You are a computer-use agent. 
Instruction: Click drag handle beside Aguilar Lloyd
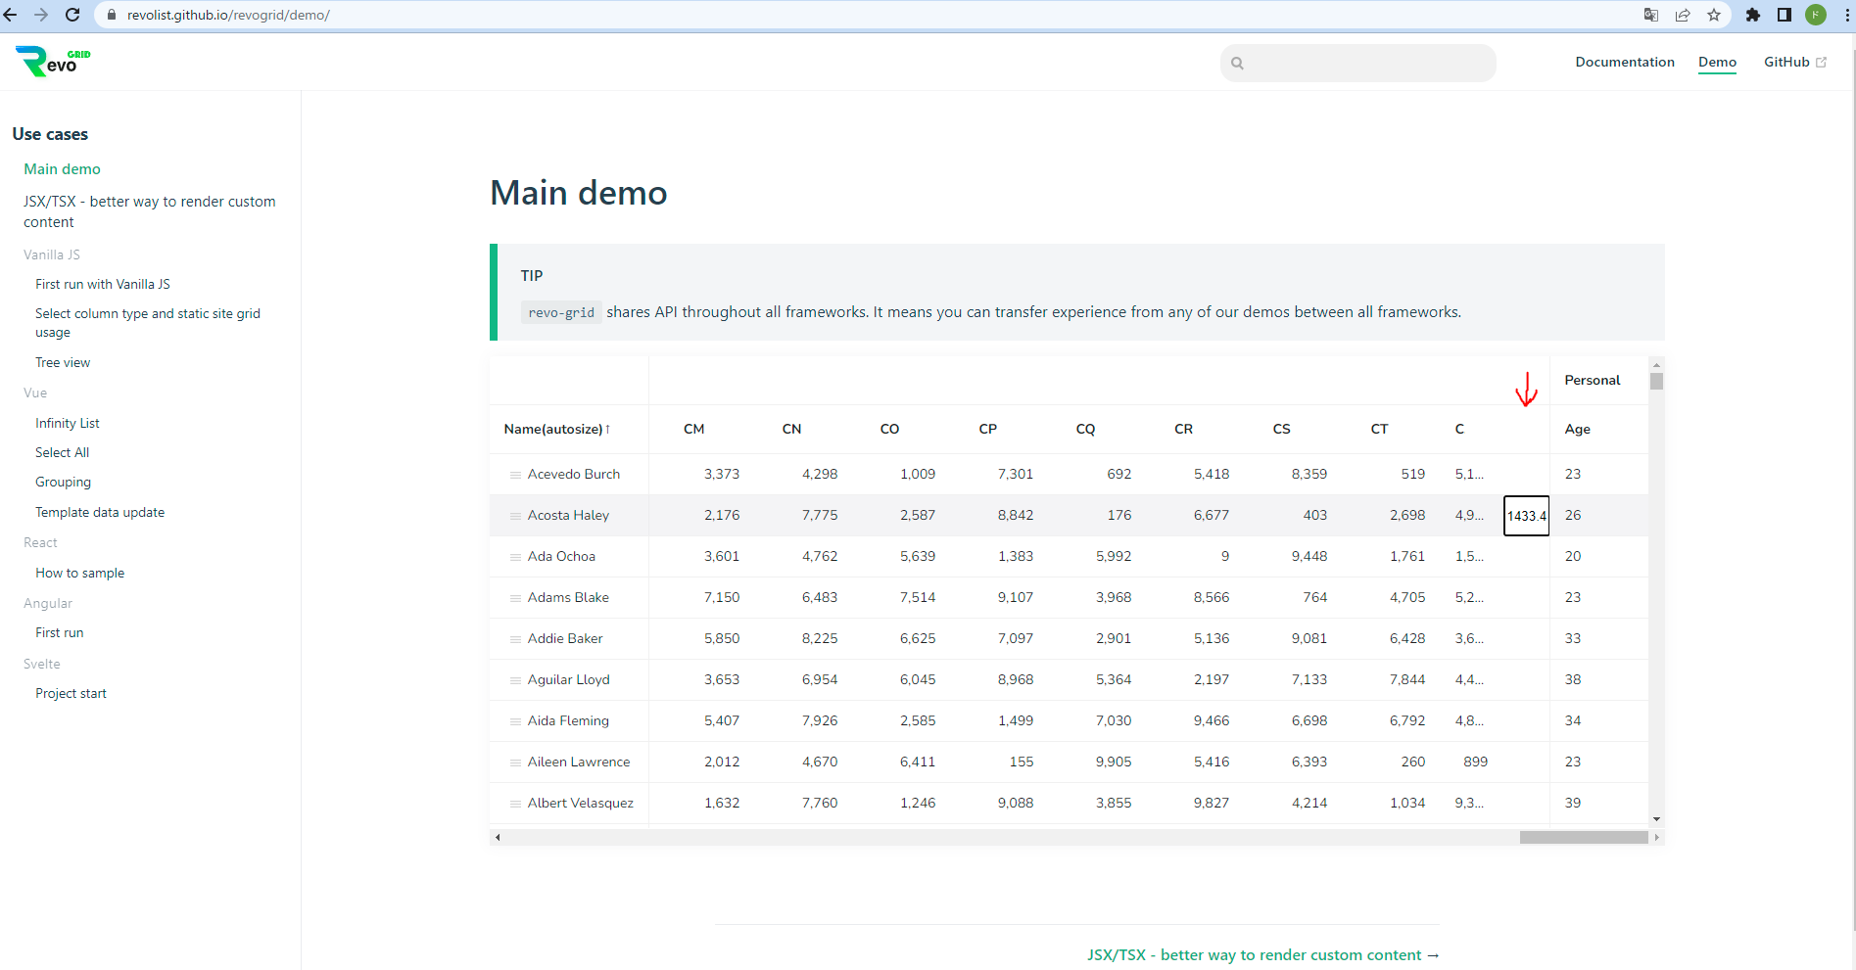pyautogui.click(x=515, y=680)
